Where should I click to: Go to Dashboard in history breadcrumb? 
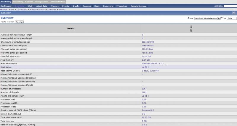click(22, 9)
